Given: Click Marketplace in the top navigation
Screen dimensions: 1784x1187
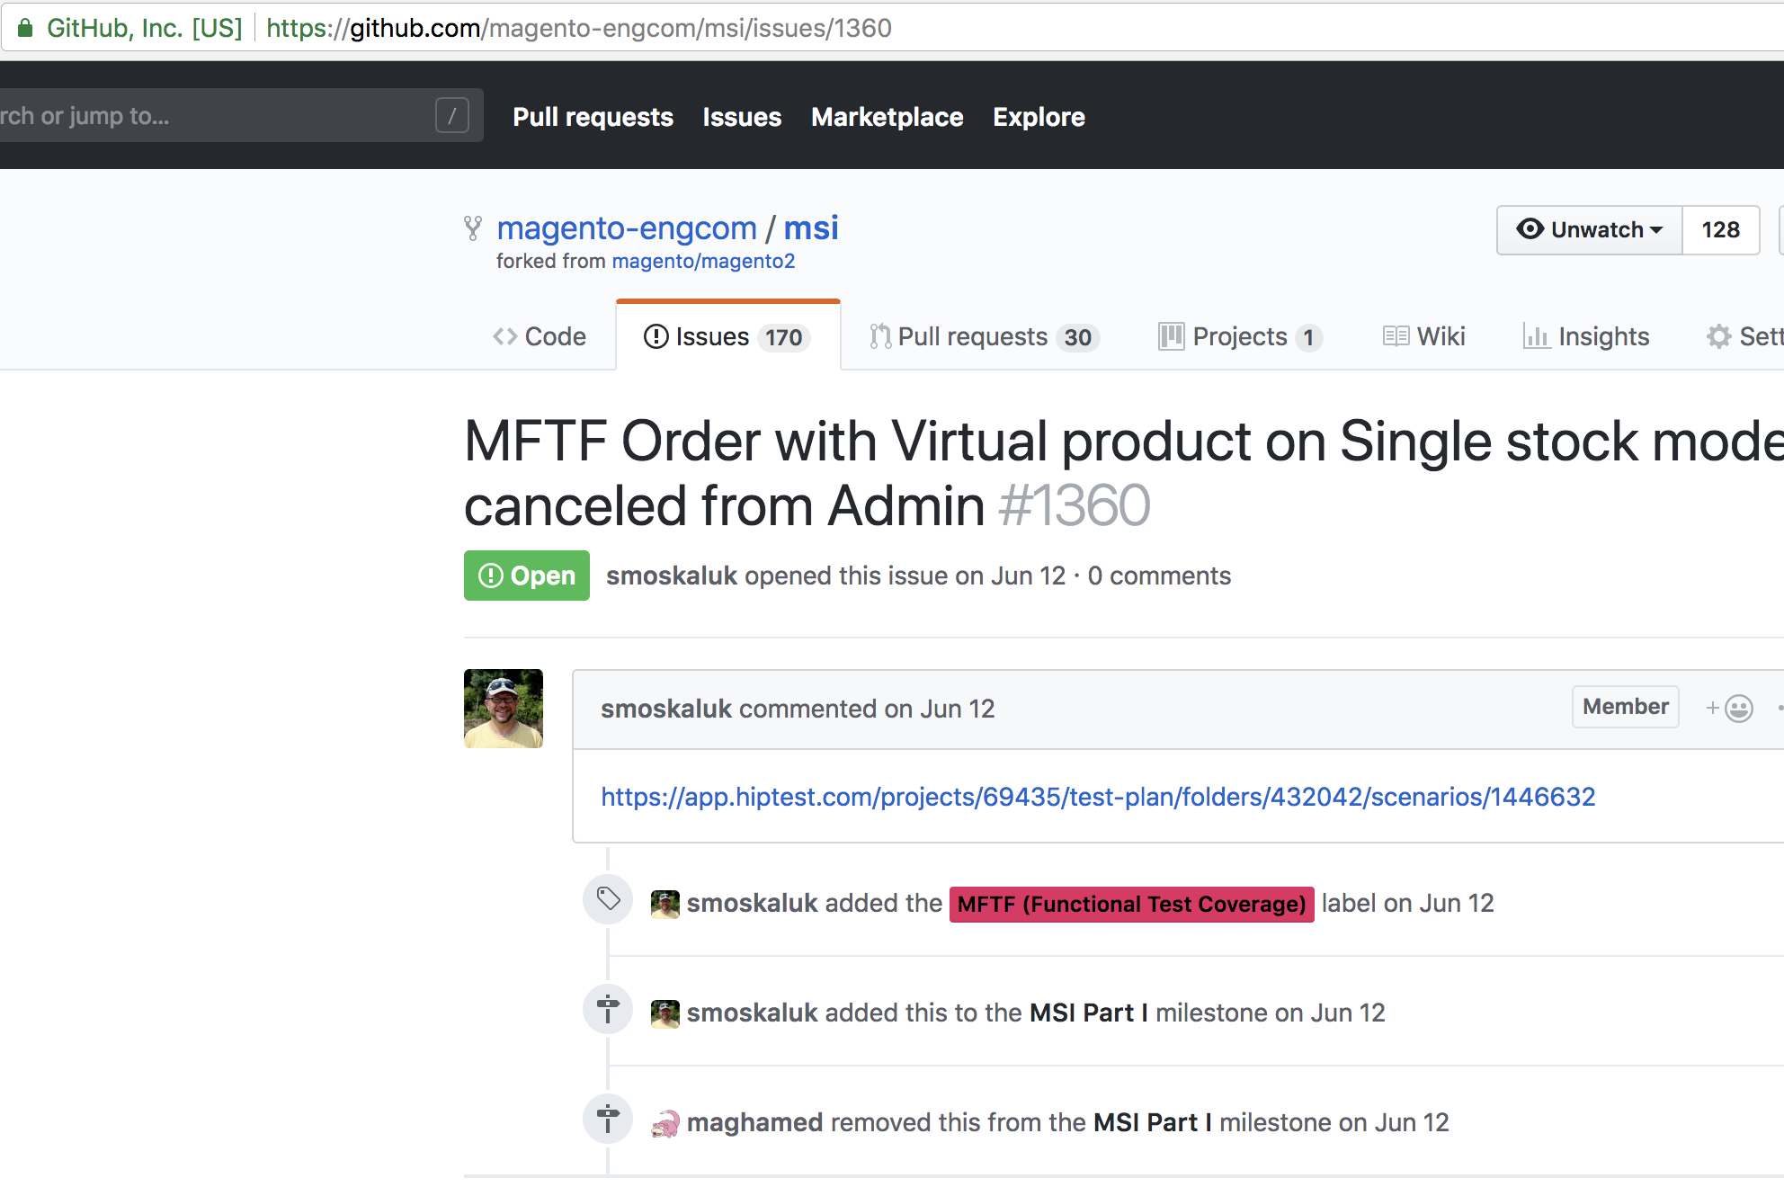Looking at the screenshot, I should (x=887, y=117).
